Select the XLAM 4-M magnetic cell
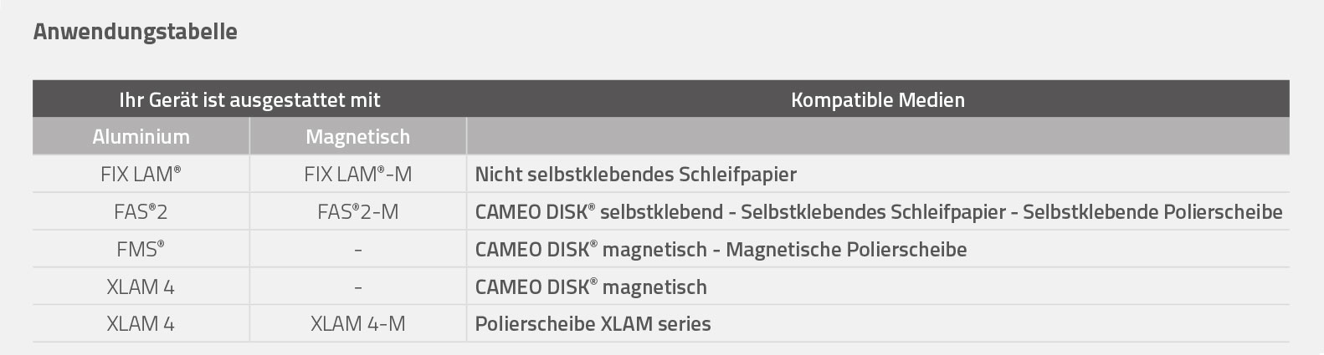 [x=357, y=323]
